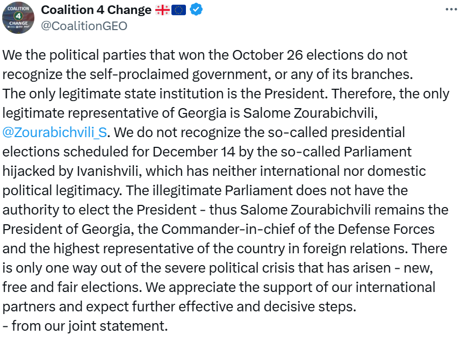This screenshot has height=342, width=460.
Task: Click the line 'elections scheduled for December 14'
Action: tap(207, 152)
